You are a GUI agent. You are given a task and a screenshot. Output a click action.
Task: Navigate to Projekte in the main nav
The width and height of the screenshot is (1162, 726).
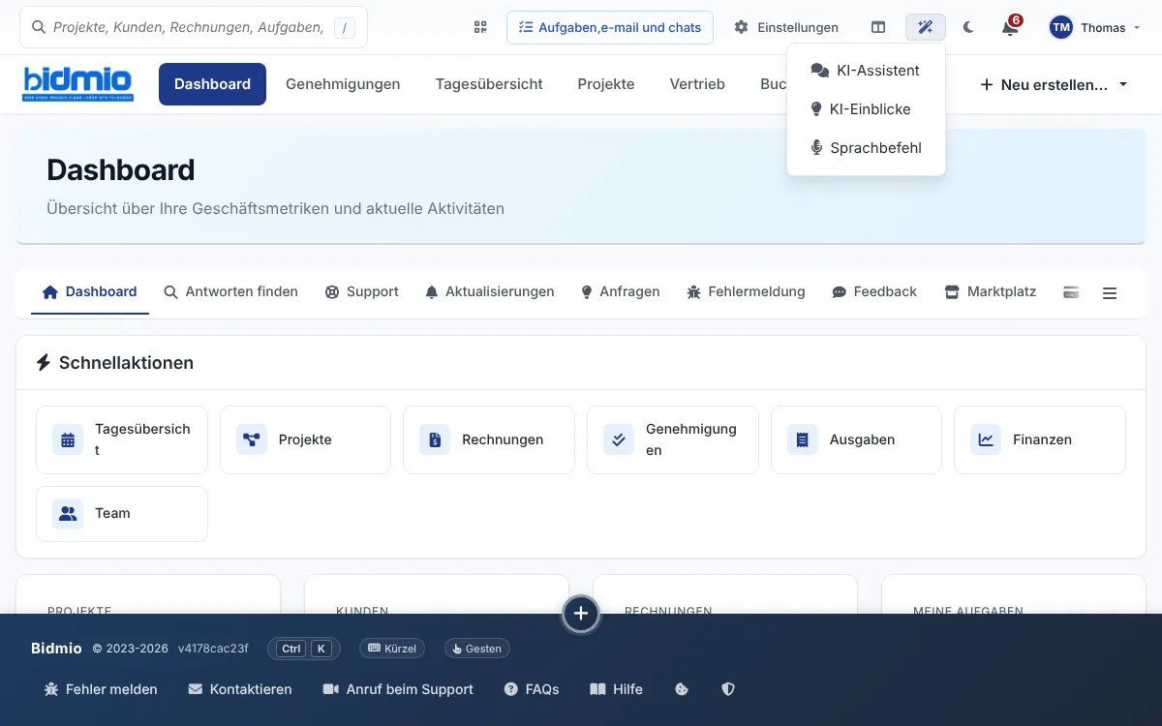click(x=606, y=84)
